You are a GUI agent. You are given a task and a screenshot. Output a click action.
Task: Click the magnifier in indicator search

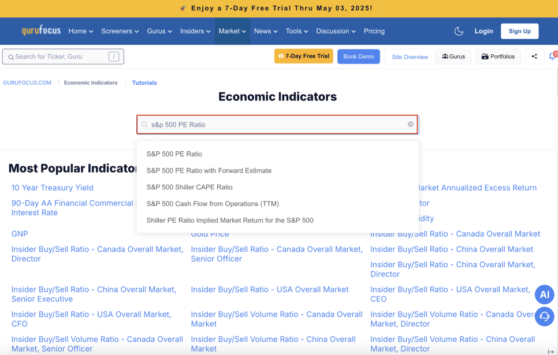(x=144, y=125)
